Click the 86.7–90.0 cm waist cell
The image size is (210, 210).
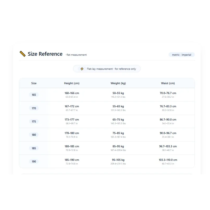tap(168, 121)
